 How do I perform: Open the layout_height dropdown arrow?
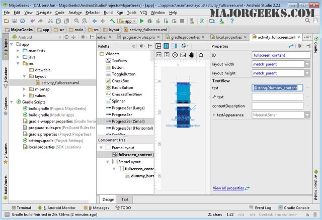(307, 73)
